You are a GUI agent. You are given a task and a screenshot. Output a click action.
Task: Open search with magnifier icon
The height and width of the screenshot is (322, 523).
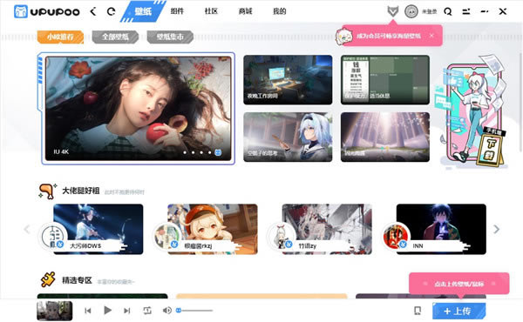click(448, 11)
